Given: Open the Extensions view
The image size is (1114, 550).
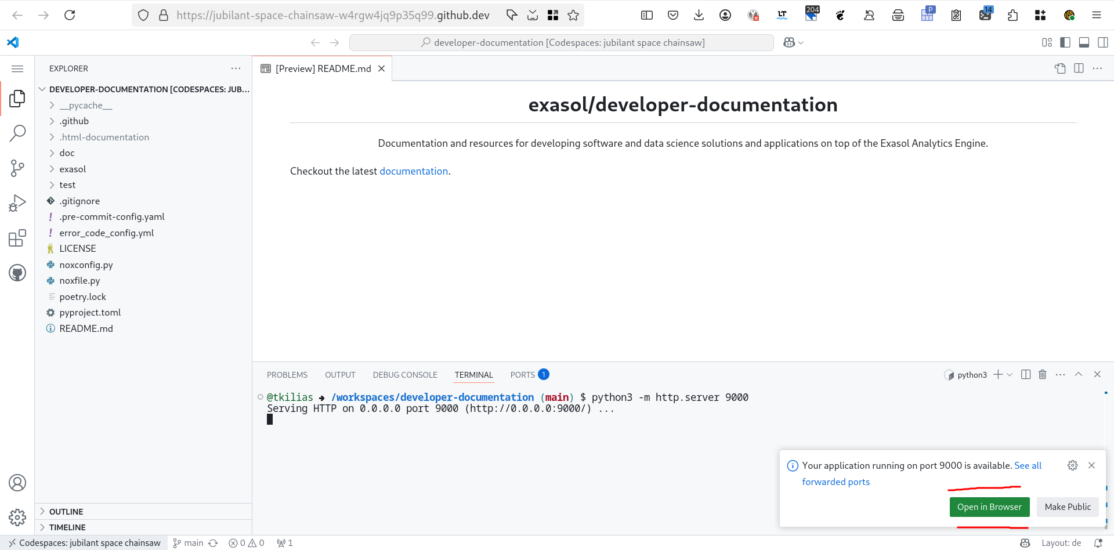Looking at the screenshot, I should [17, 238].
